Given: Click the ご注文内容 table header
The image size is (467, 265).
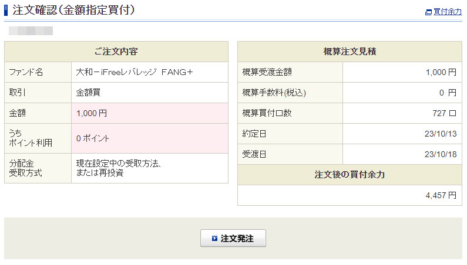Looking at the screenshot, I should [116, 52].
